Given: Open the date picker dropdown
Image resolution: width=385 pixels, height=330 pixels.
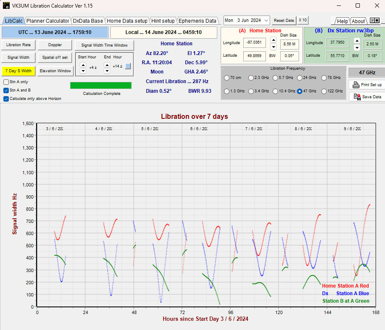Looking at the screenshot, I should (x=266, y=21).
